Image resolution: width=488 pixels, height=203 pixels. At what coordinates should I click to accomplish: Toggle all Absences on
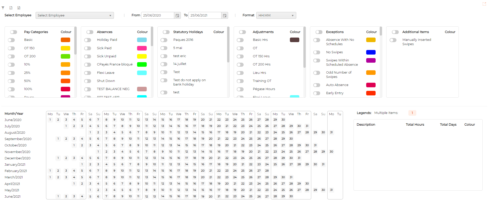(x=90, y=32)
